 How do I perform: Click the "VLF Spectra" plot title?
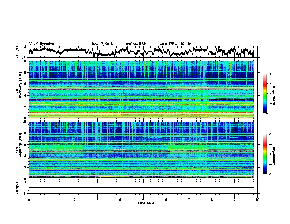[x=41, y=44]
